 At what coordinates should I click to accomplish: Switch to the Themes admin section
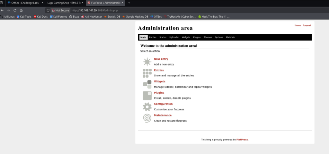(x=208, y=38)
